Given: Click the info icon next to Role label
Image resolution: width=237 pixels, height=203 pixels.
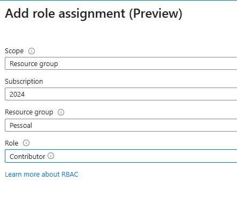Looking at the screenshot, I should click(x=26, y=143).
